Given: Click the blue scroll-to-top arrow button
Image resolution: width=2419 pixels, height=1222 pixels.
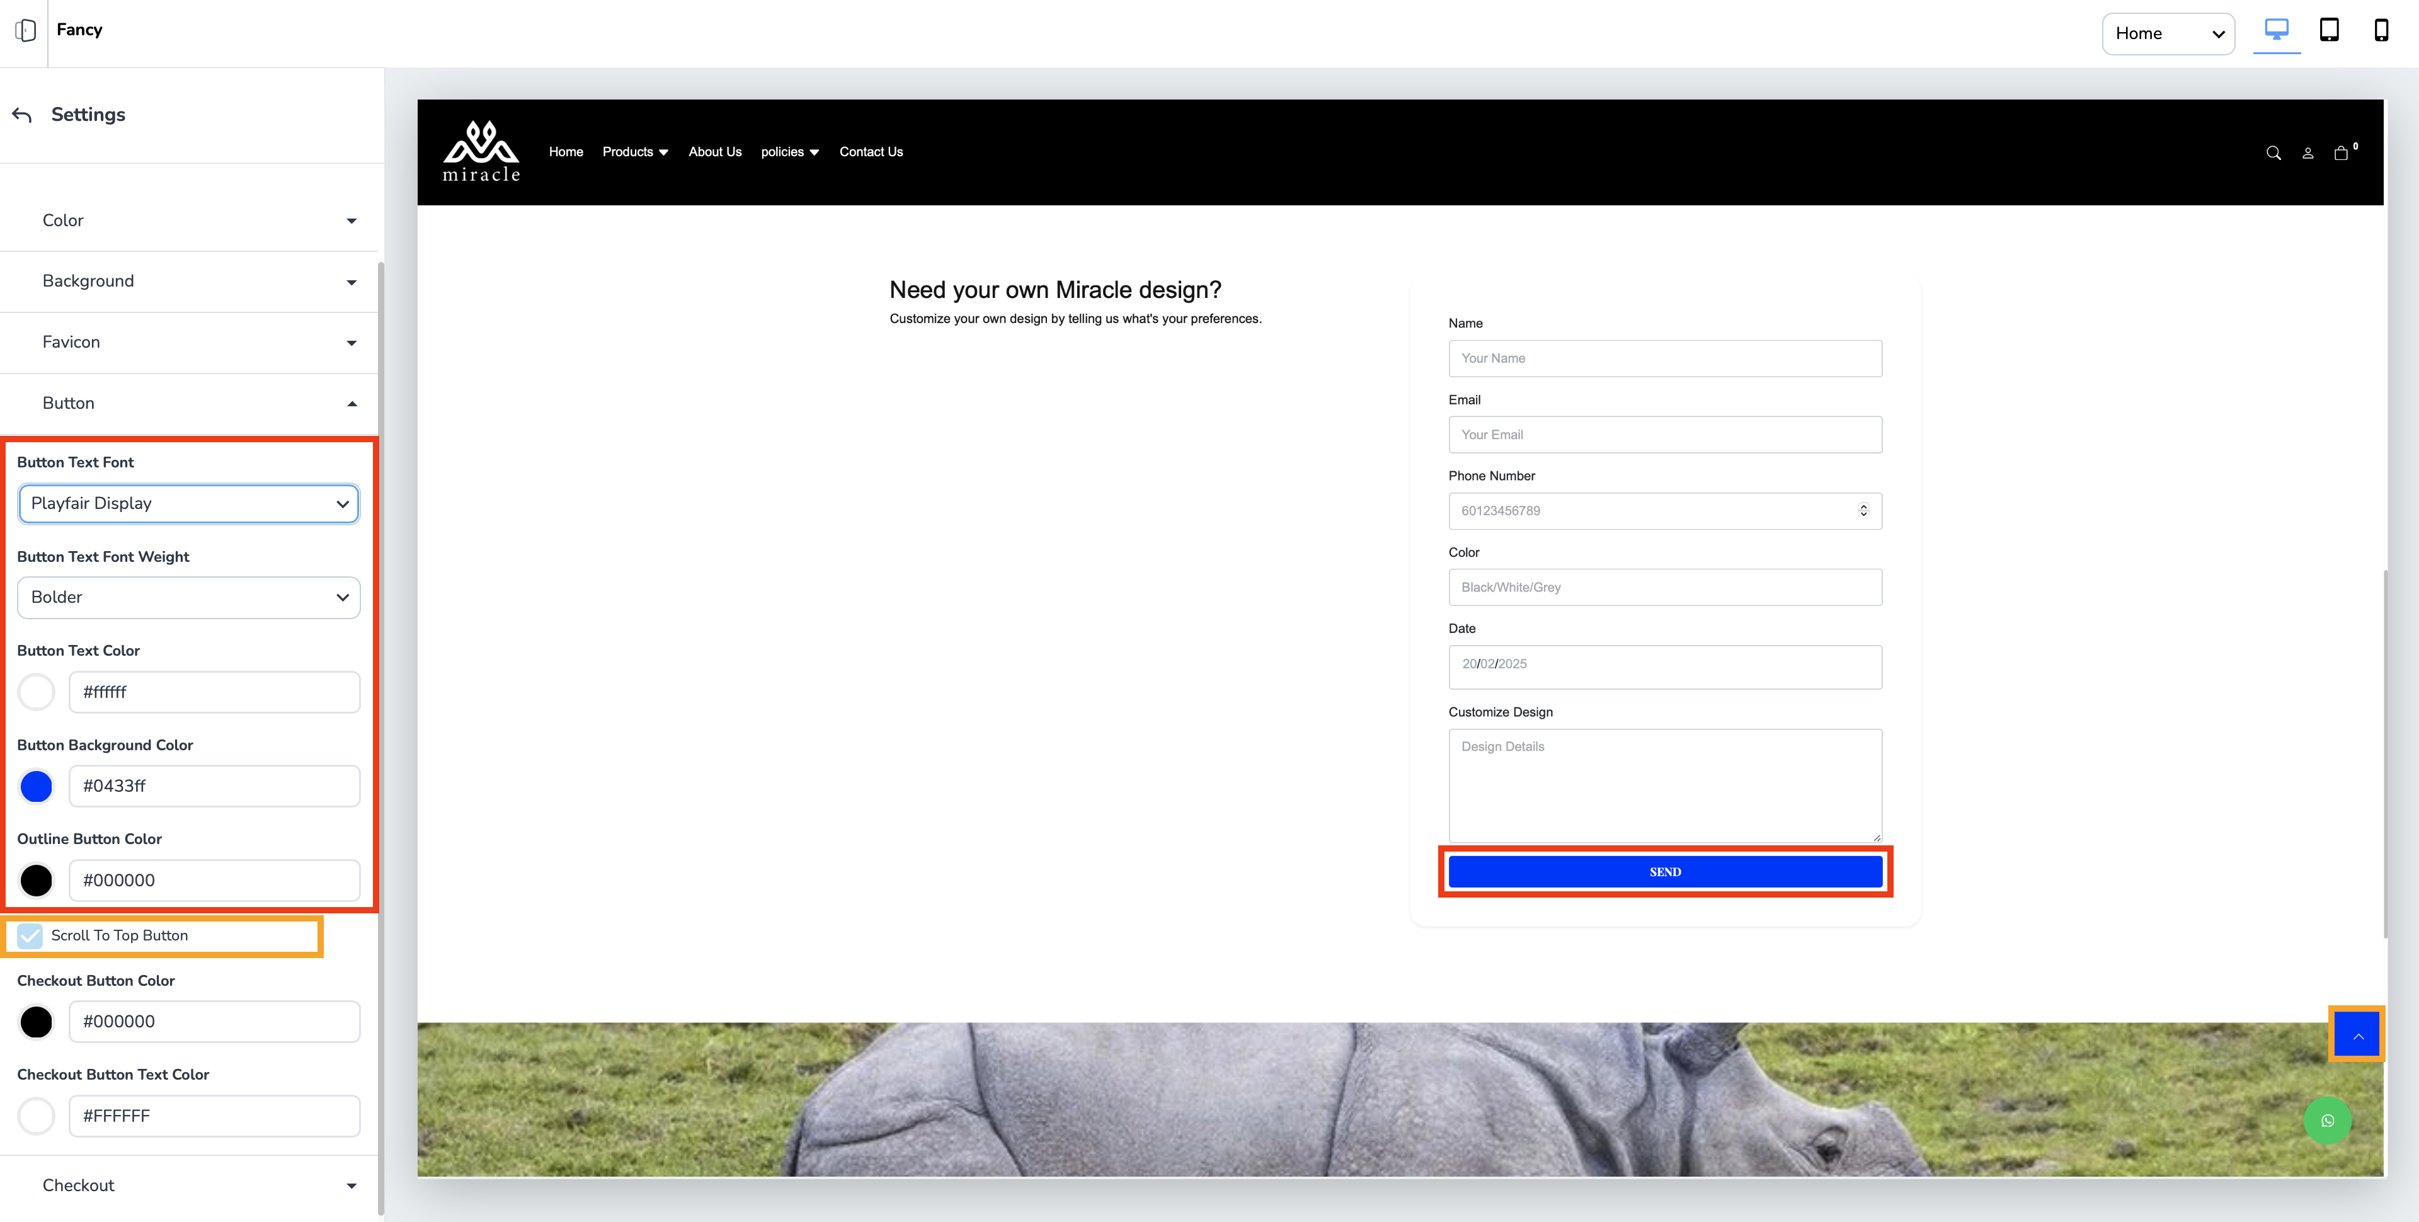Looking at the screenshot, I should 2357,1035.
